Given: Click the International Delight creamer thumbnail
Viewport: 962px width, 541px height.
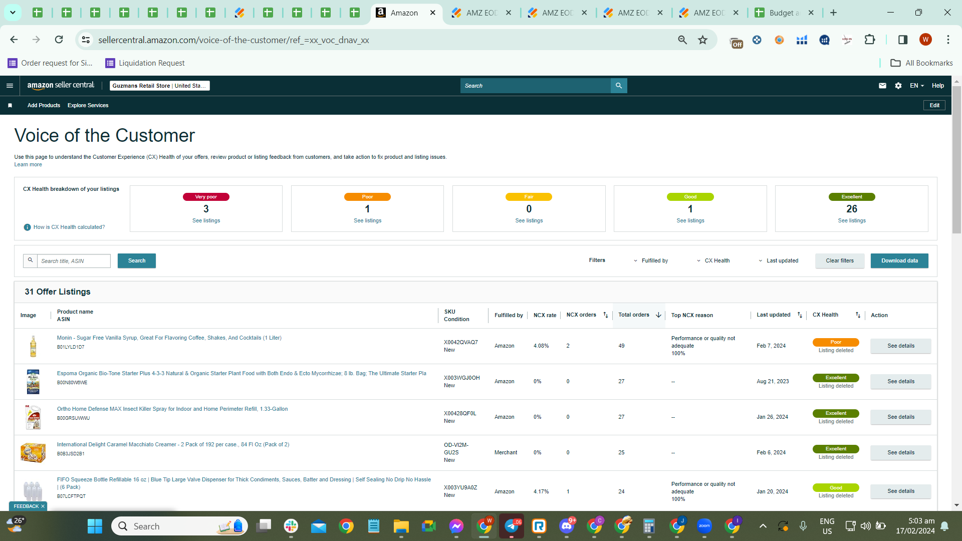Looking at the screenshot, I should 33,452.
